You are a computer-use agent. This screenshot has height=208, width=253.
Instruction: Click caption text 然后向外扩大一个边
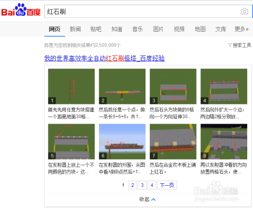(221, 110)
